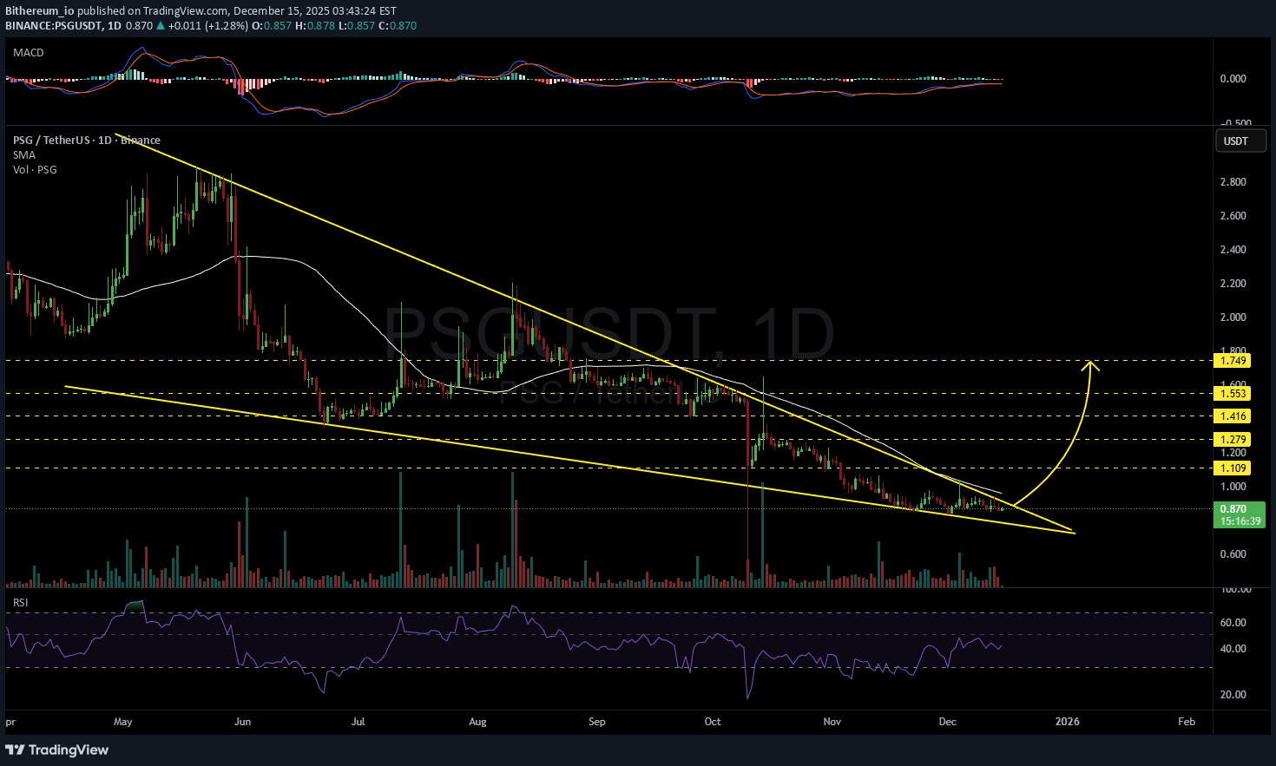
Task: Select the 2026 label on time axis
Action: (x=1067, y=722)
